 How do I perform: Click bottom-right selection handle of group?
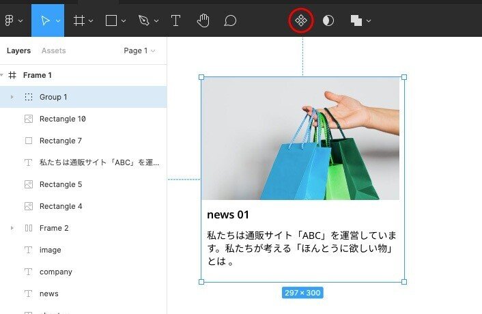(404, 282)
